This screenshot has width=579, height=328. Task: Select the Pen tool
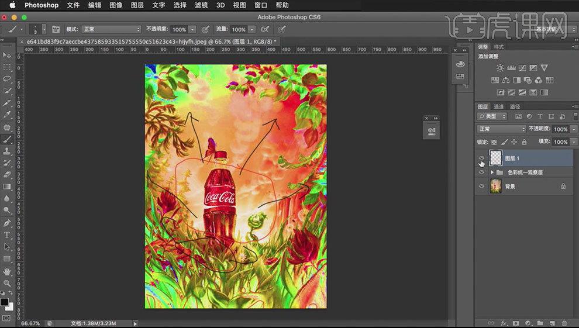click(x=6, y=223)
